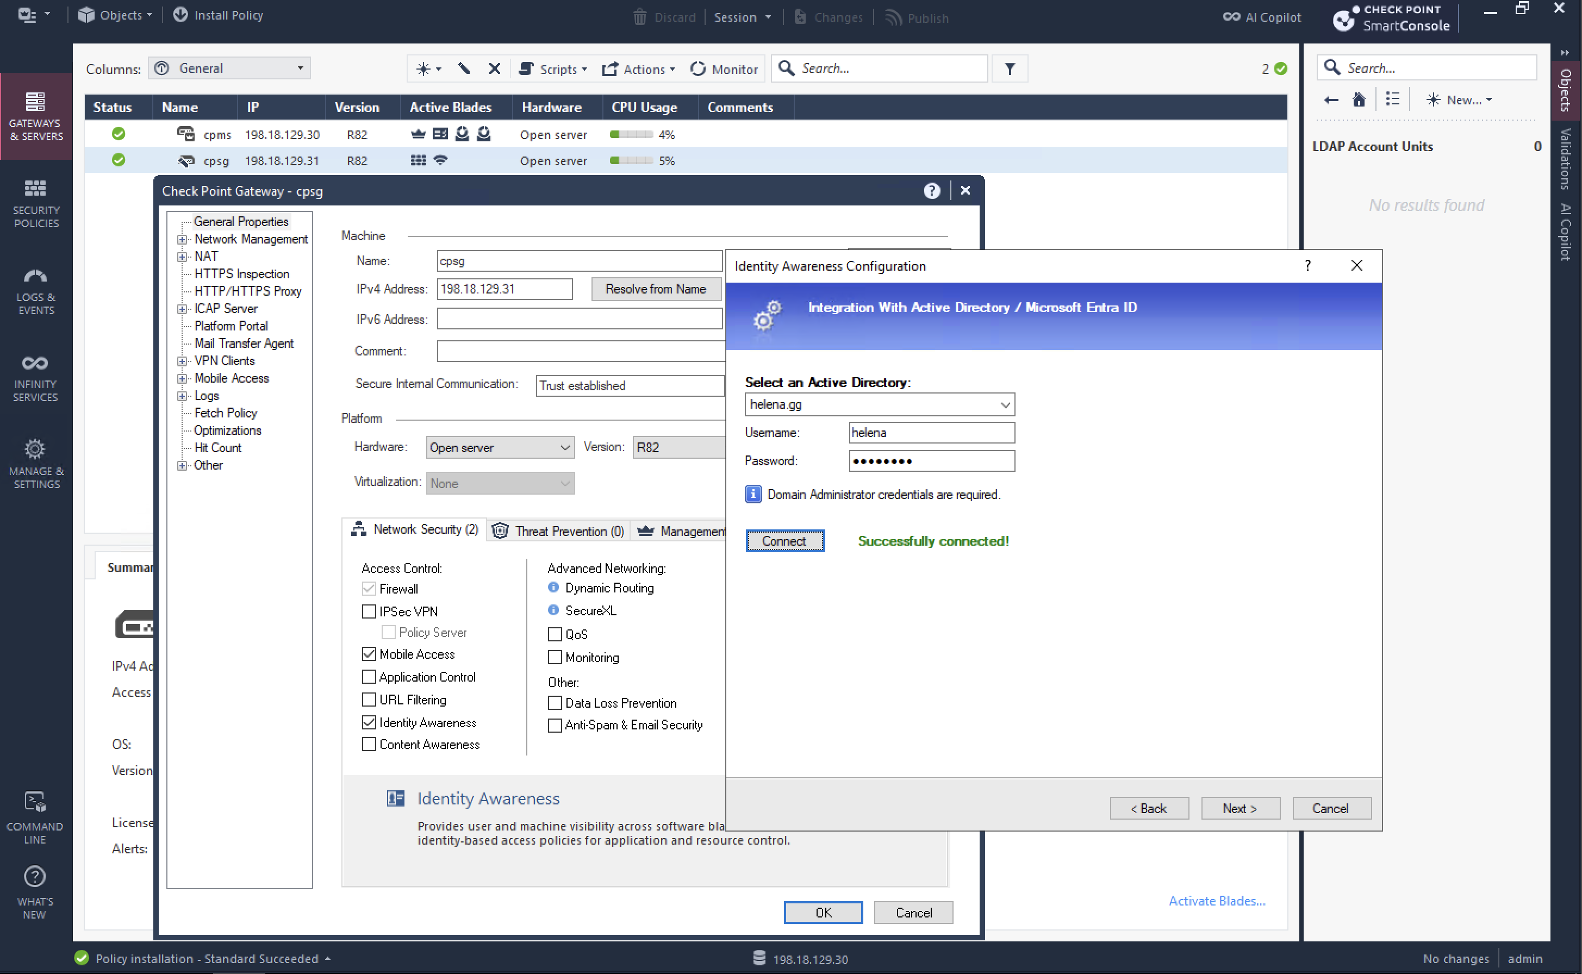
Task: Open the Active Directory helena.gg dropdown
Action: pyautogui.click(x=1004, y=404)
